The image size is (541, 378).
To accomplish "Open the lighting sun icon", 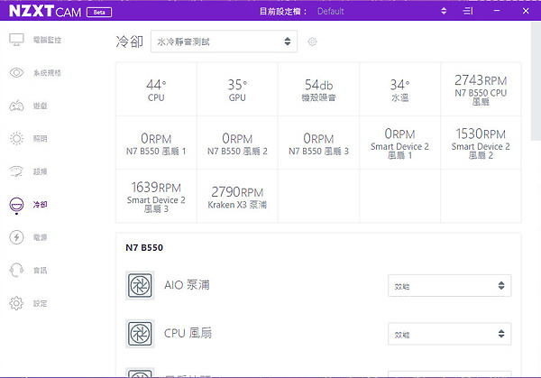I will [16, 138].
